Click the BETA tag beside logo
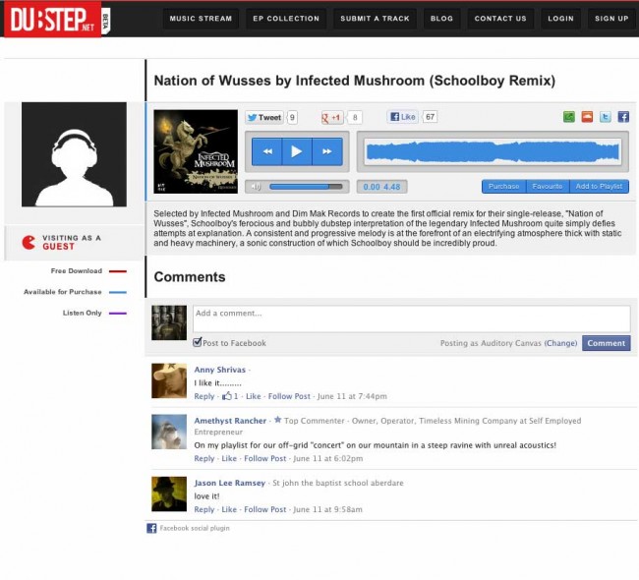This screenshot has width=639, height=580. (x=105, y=22)
